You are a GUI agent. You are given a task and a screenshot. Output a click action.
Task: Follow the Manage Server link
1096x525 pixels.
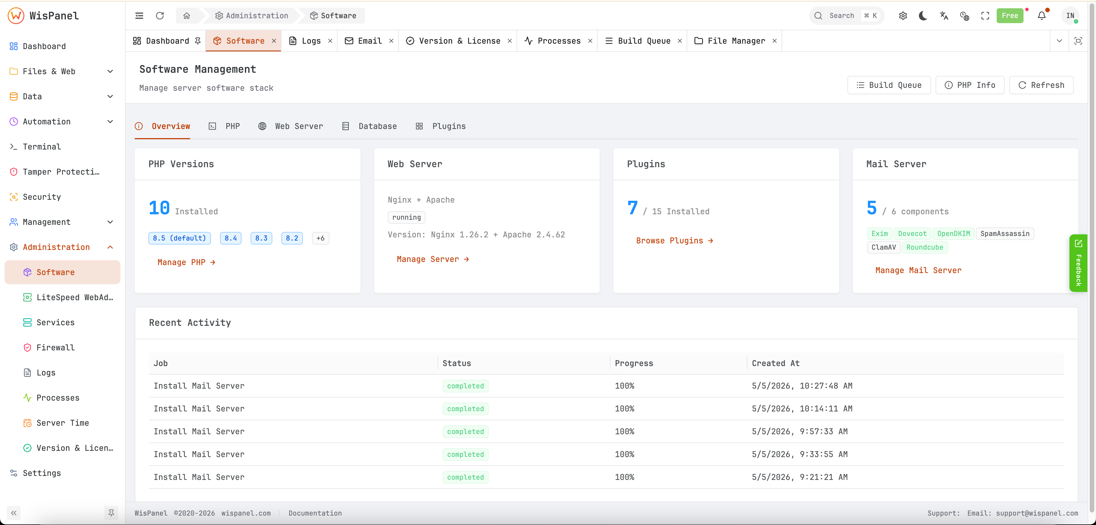point(433,260)
